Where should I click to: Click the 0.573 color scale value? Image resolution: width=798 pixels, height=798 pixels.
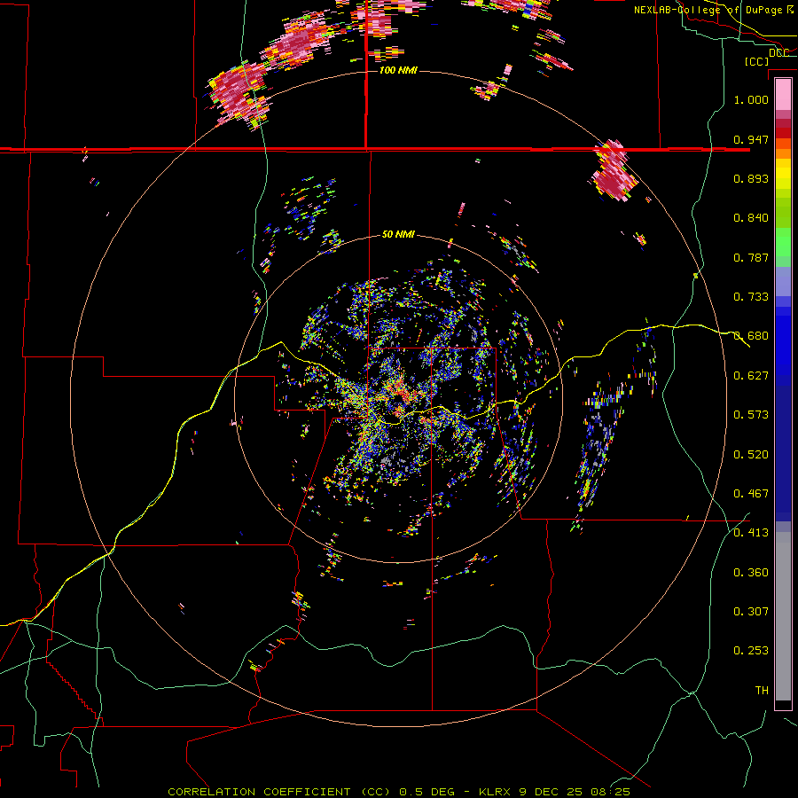[751, 415]
